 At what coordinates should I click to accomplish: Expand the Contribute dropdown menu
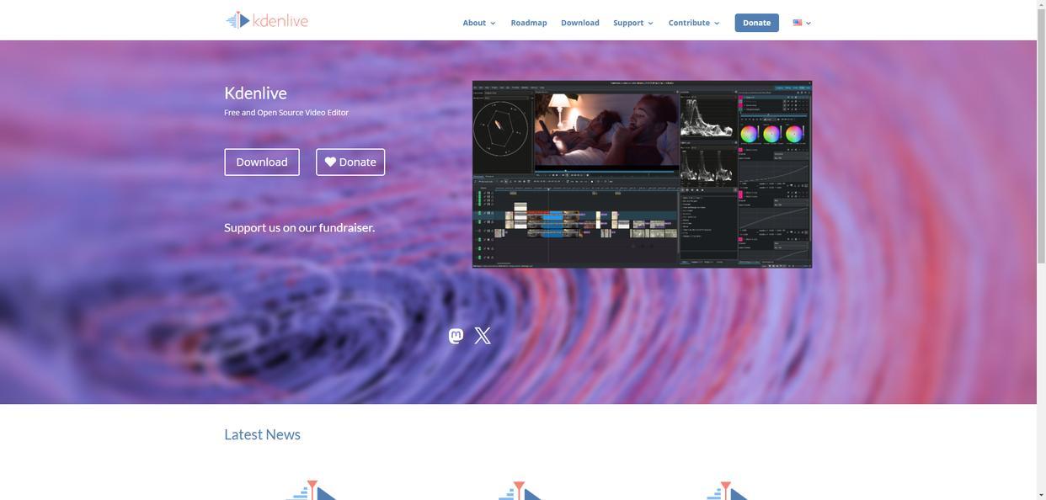point(693,23)
